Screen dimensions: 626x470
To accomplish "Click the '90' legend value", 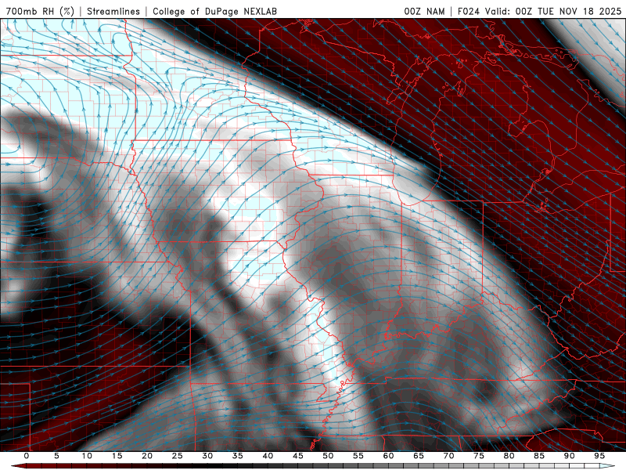I will pos(570,456).
